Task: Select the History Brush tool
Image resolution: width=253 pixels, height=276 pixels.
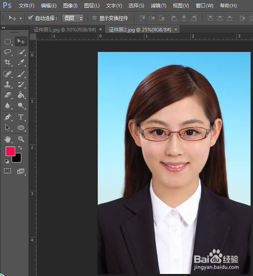Action: [x=21, y=84]
